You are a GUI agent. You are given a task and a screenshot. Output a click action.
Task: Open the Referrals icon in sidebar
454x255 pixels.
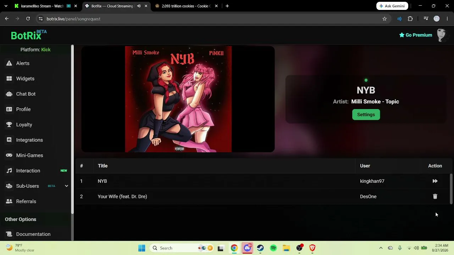click(x=9, y=202)
